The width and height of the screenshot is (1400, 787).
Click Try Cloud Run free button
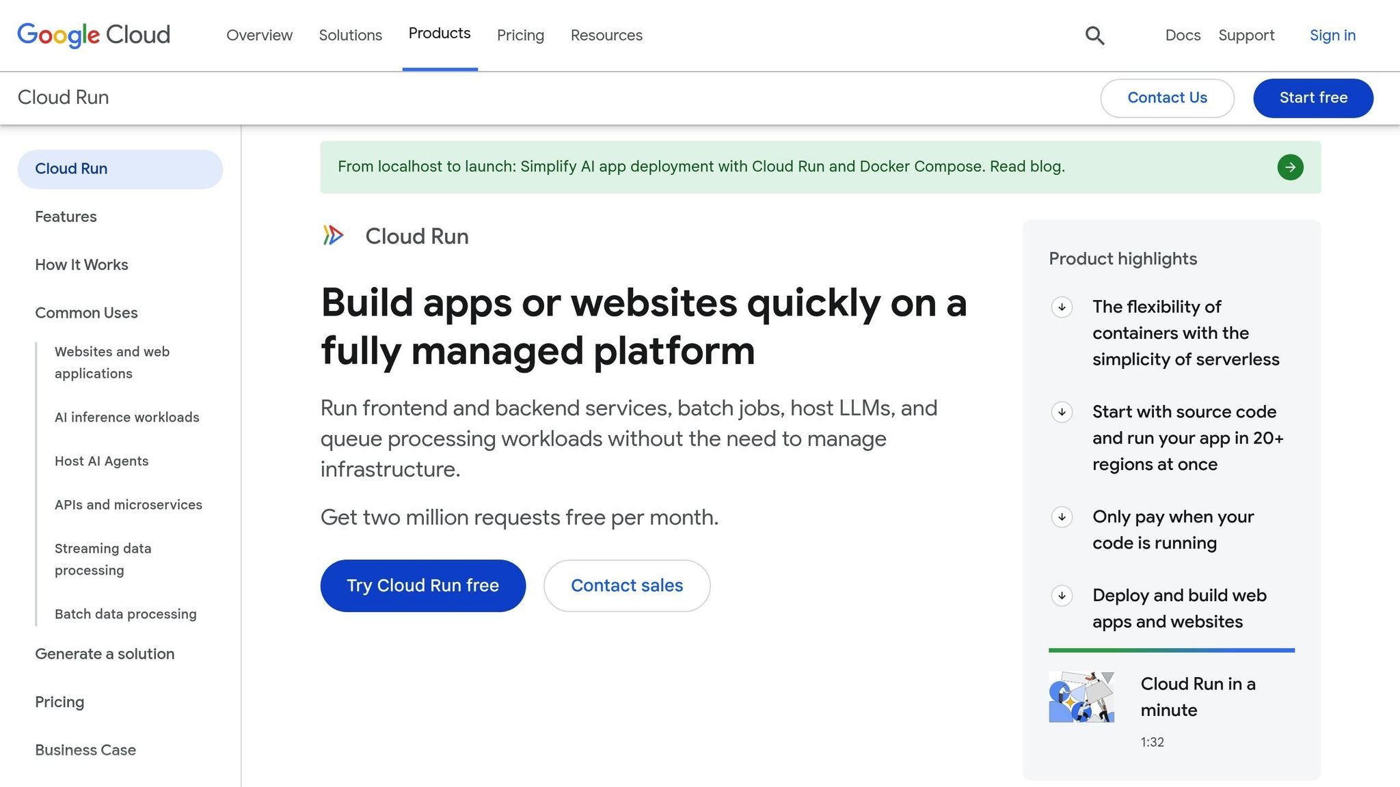coord(422,585)
